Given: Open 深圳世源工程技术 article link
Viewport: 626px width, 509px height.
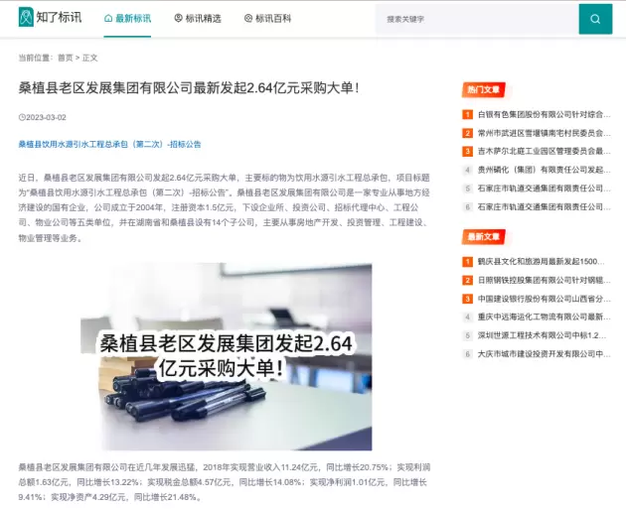Looking at the screenshot, I should tap(541, 334).
